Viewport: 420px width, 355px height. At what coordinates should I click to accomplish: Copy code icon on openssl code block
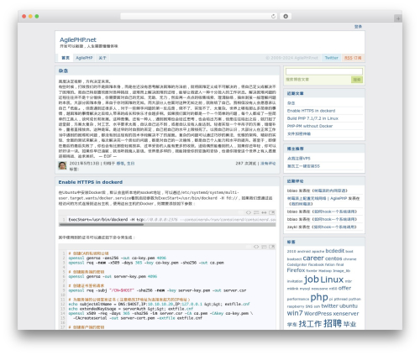point(264,247)
